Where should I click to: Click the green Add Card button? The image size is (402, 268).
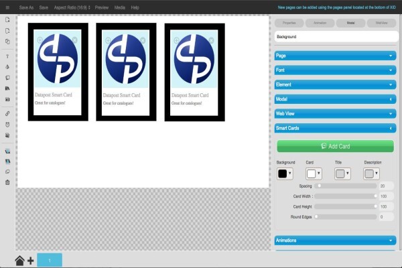336,146
